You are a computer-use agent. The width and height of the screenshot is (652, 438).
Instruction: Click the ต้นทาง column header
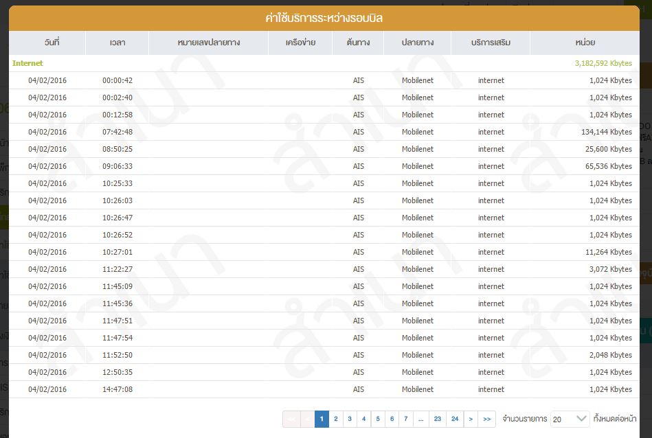[358, 43]
